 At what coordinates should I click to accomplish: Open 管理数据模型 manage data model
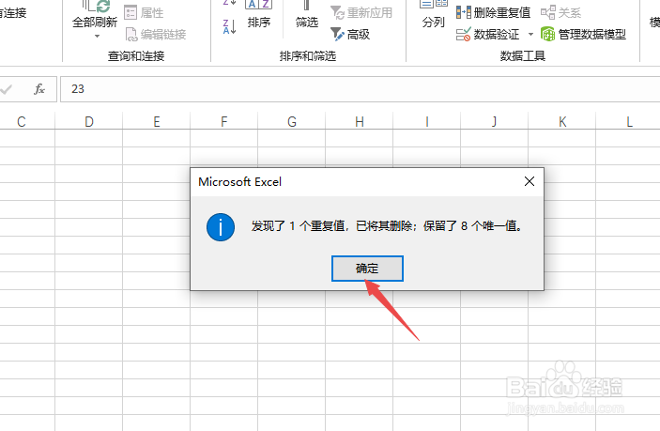pos(583,34)
